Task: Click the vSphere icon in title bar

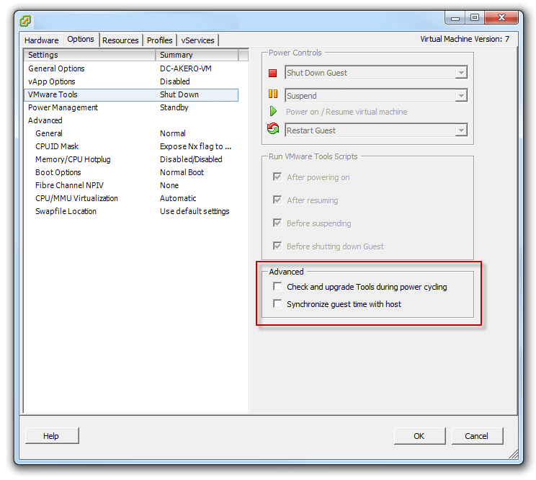Action: pyautogui.click(x=25, y=20)
